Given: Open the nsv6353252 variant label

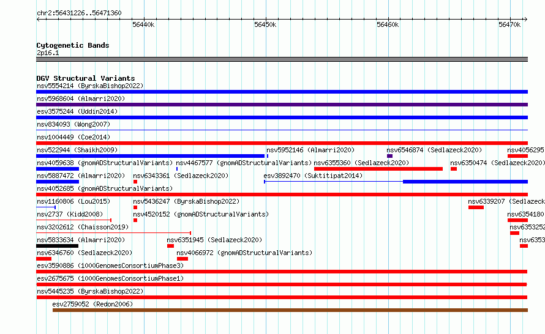Looking at the screenshot, I should 527,227.
